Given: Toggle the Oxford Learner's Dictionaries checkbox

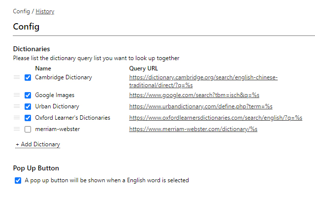Looking at the screenshot, I should pyautogui.click(x=28, y=118).
